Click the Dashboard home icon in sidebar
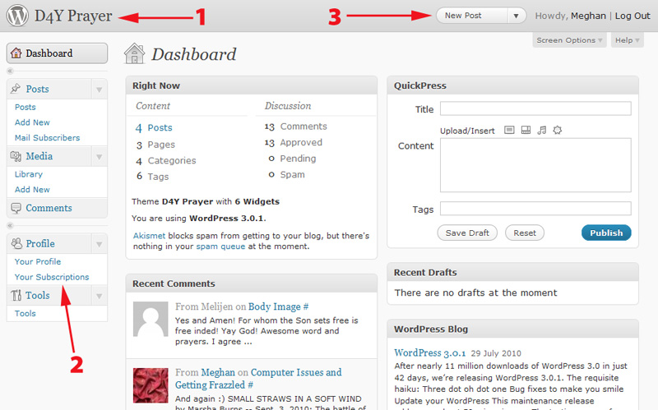The height and width of the screenshot is (410, 658). click(x=16, y=53)
